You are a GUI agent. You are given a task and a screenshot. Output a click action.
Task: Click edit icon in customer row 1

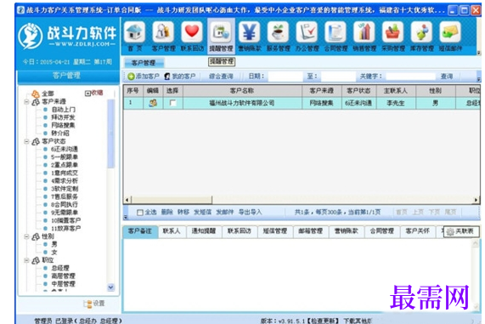153,103
